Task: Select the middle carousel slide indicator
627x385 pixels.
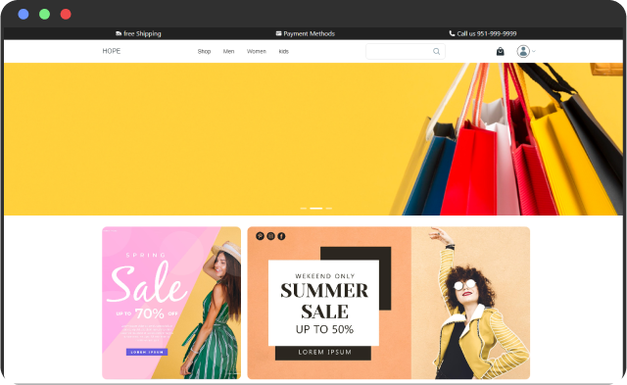Action: [315, 209]
